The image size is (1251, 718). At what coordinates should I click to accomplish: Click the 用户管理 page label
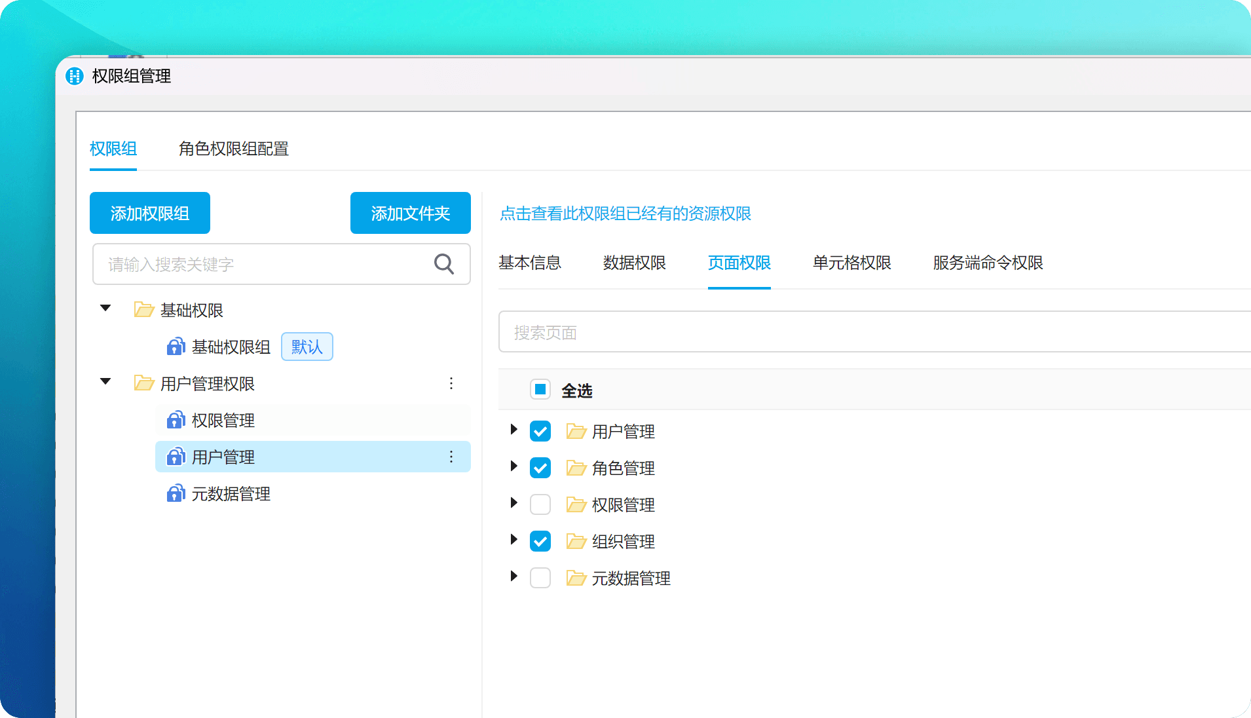click(x=624, y=432)
